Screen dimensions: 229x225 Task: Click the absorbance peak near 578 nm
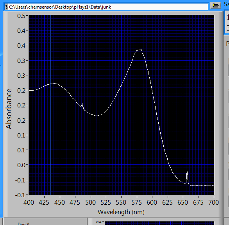(139, 49)
